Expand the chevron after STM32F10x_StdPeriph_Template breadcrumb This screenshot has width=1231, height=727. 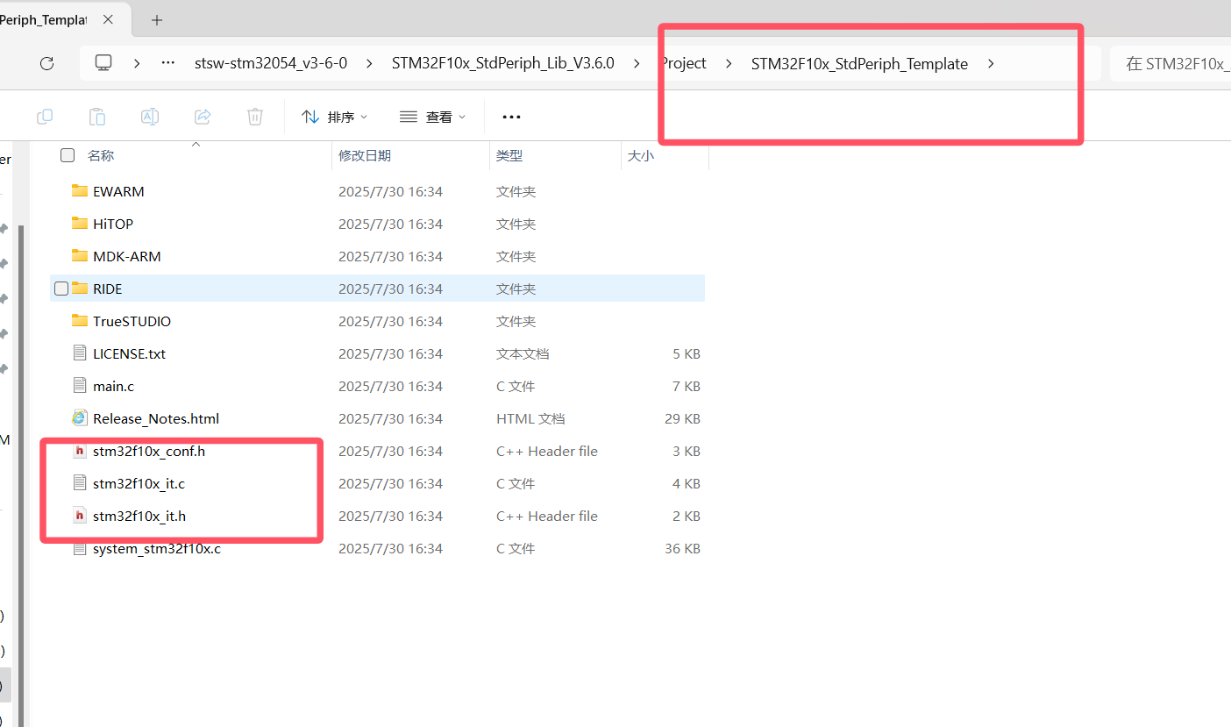(x=991, y=63)
